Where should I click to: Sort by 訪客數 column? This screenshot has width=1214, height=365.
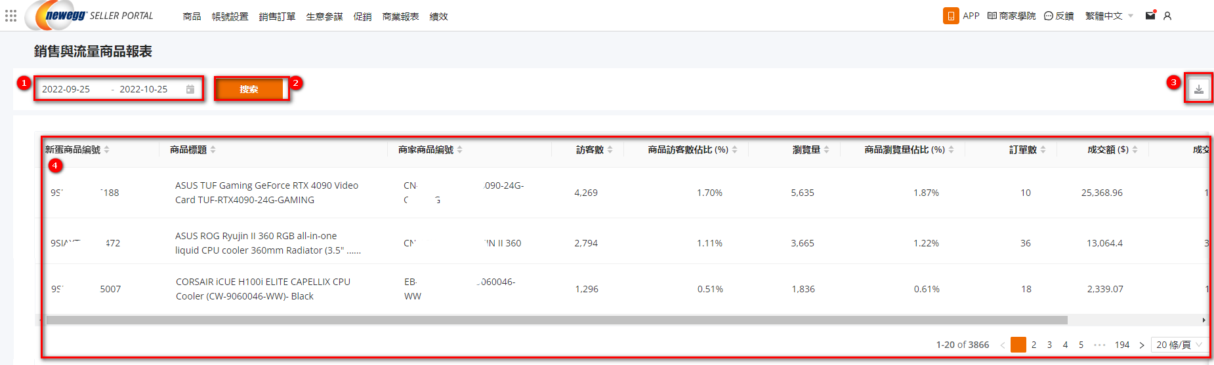point(594,150)
